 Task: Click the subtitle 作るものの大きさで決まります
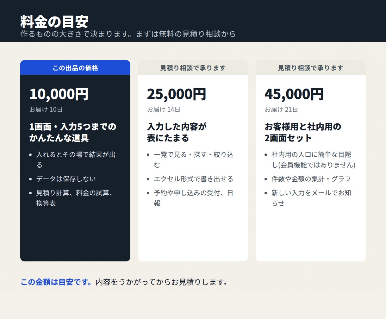tap(76, 34)
